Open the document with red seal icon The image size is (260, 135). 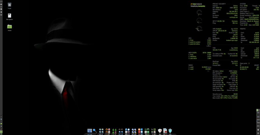[x=165, y=131]
